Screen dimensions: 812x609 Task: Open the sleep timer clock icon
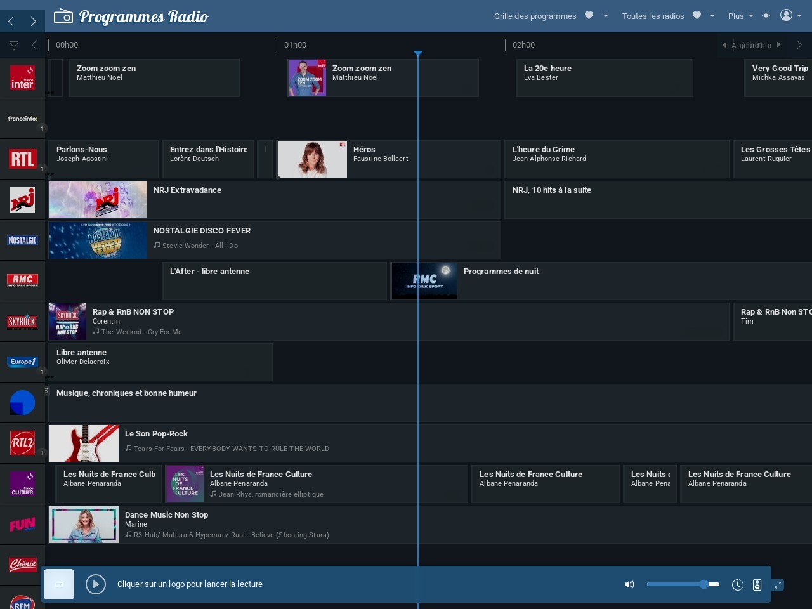(x=737, y=585)
